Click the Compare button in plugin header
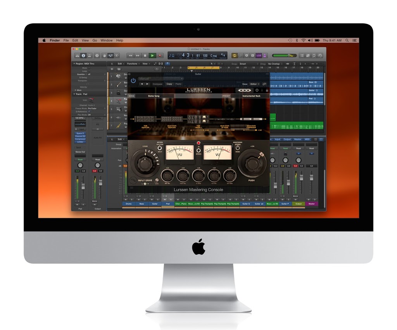The width and height of the screenshot is (397, 330). (157, 84)
